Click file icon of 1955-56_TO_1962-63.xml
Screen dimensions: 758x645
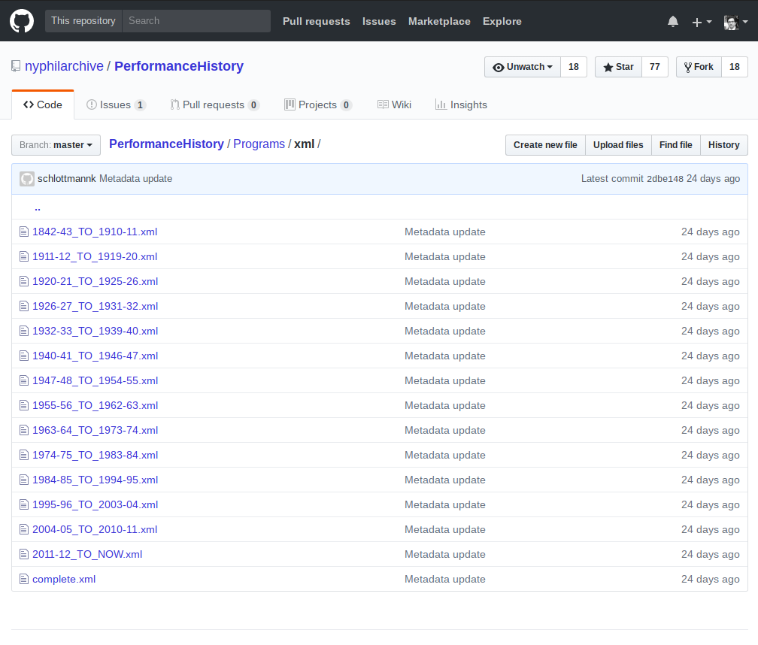click(24, 405)
